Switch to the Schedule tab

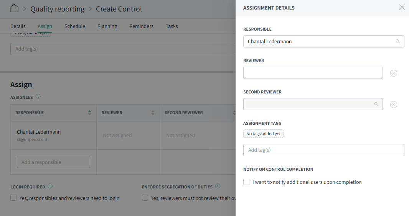[x=75, y=26]
